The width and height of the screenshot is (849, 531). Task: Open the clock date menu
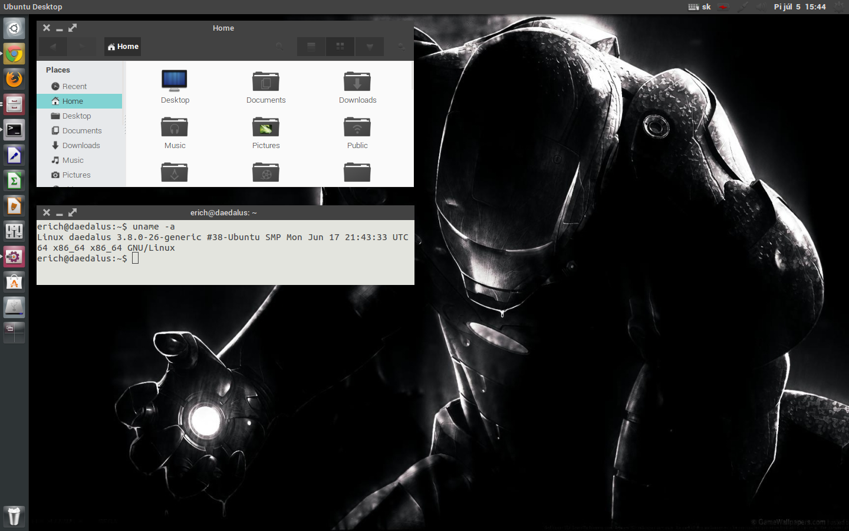point(799,7)
